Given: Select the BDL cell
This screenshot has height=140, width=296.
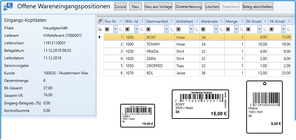Looking at the screenshot, I should click(160, 73).
